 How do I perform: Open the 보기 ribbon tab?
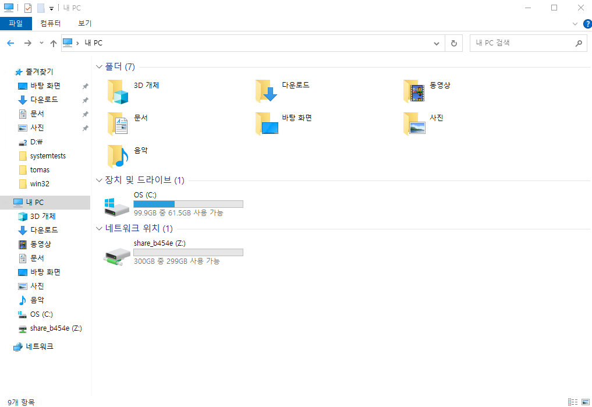[x=85, y=23]
